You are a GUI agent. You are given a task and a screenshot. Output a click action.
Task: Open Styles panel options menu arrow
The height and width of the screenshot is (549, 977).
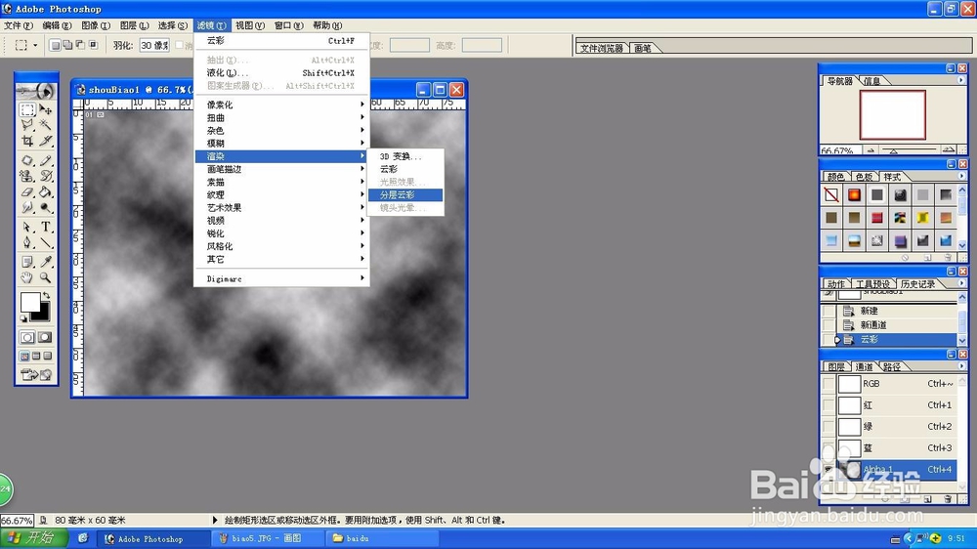(x=960, y=177)
